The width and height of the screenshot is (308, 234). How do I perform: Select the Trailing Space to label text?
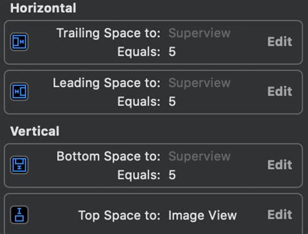(109, 34)
